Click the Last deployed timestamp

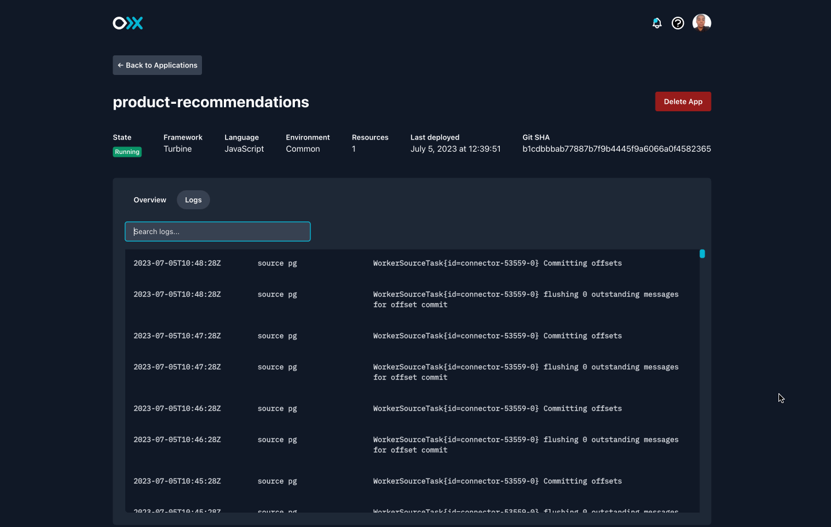455,148
